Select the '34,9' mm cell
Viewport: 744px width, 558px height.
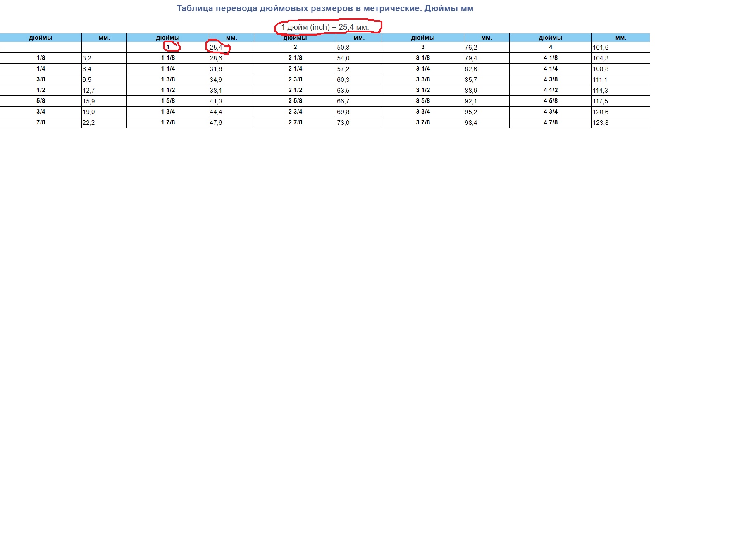(231, 79)
